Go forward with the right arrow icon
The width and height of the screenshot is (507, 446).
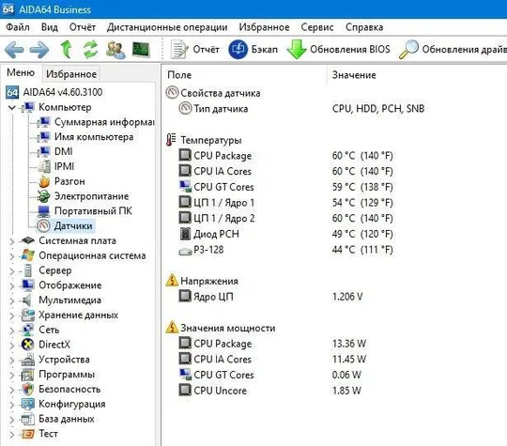pos(39,50)
